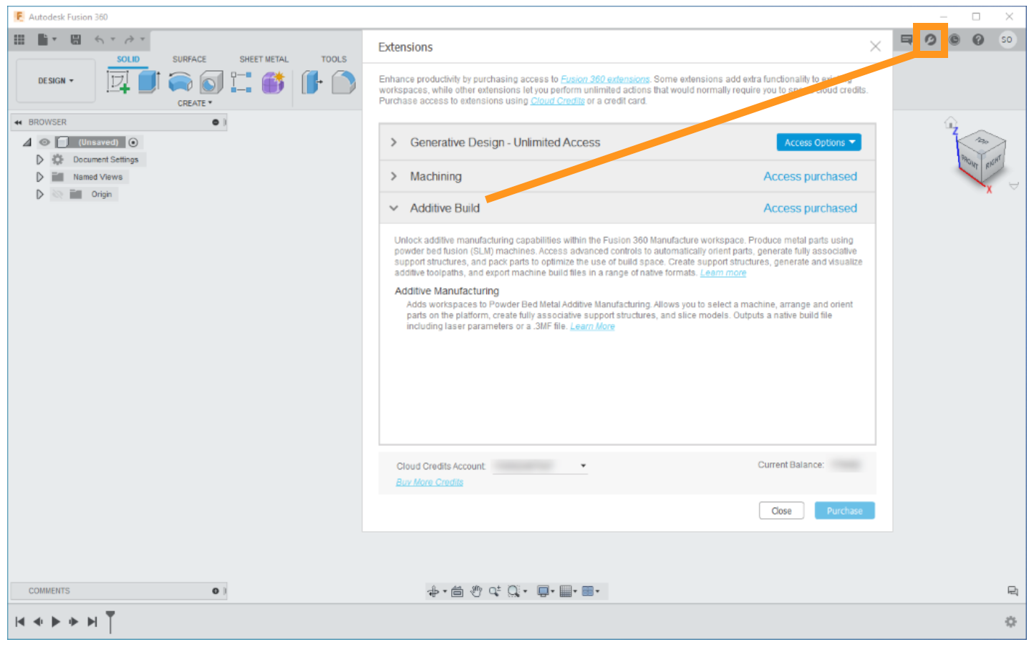This screenshot has height=647, width=1034.
Task: Open the Cloud Credits link in description
Action: coord(558,101)
